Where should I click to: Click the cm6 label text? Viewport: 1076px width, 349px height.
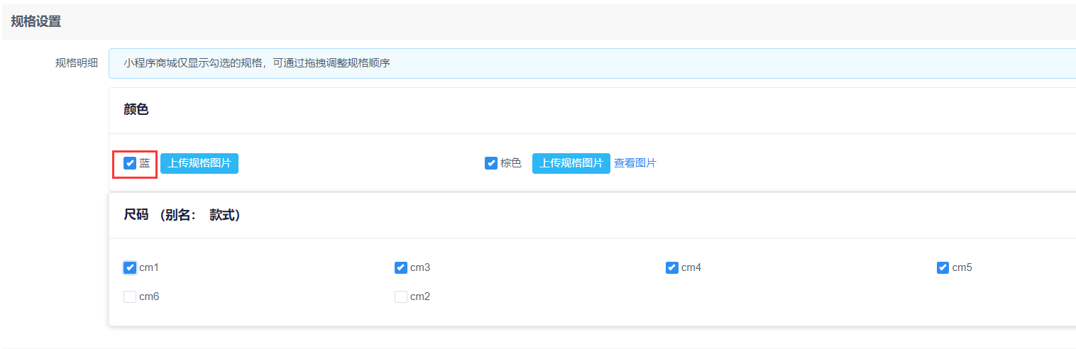tap(149, 297)
